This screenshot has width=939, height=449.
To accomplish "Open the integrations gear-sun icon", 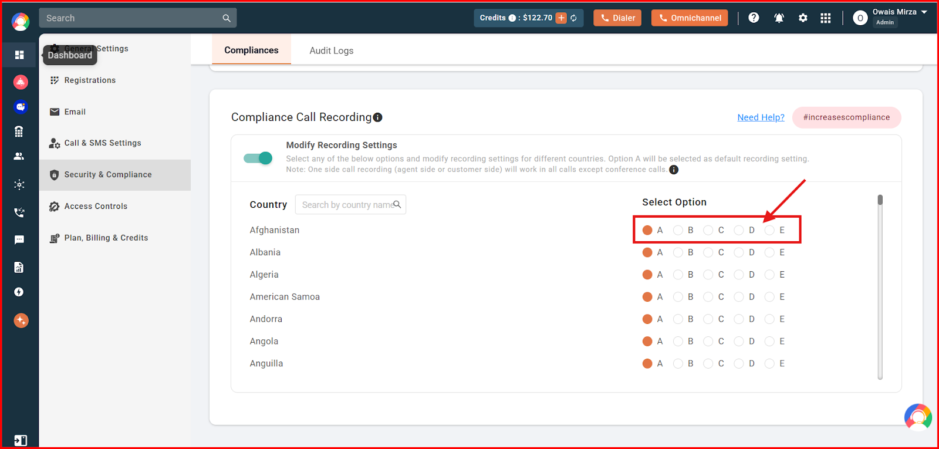I will point(19,184).
